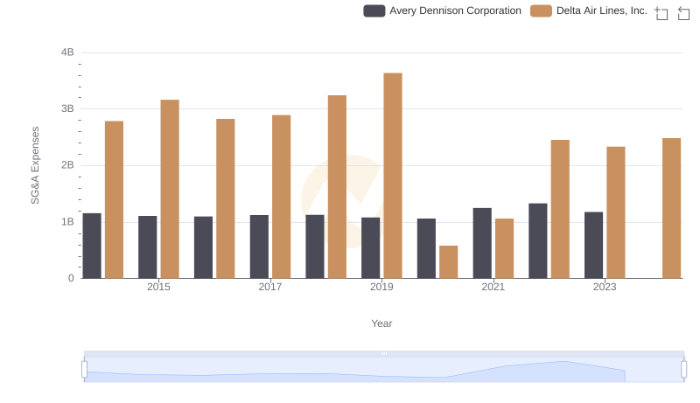Toggle Delta Air Lines legend swatch
Screen dimensions: 700x403
click(541, 10)
